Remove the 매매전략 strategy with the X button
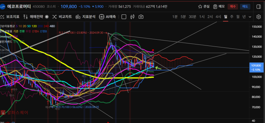Viewport: 265px width, 123px height. 47,17
